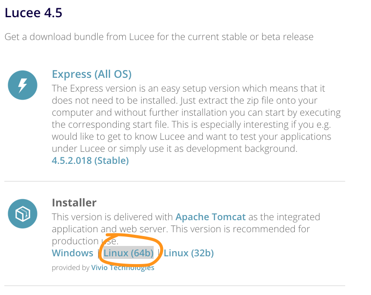Image resolution: width=371 pixels, height=295 pixels.
Task: Click the word 'Stable' in version link
Action: [x=111, y=160]
